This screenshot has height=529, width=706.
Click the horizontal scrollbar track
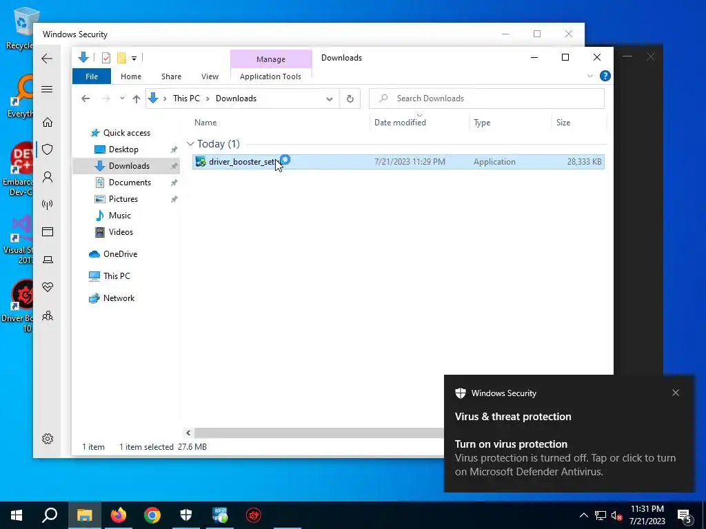tap(319, 433)
